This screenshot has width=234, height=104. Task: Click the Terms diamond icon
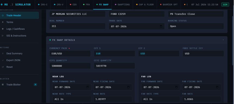click(3, 22)
